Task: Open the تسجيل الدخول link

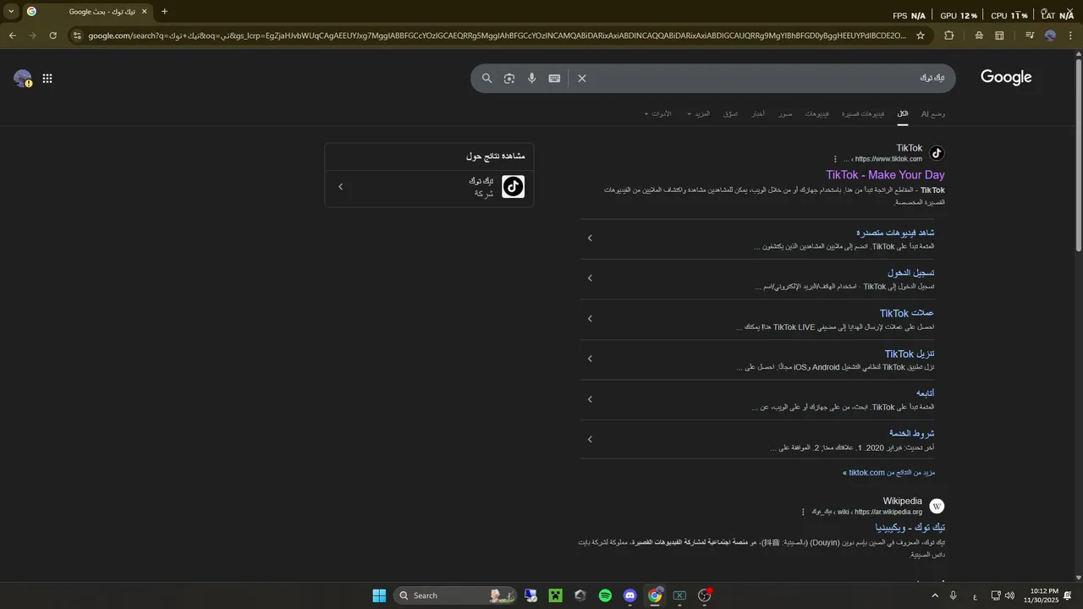Action: coord(911,272)
